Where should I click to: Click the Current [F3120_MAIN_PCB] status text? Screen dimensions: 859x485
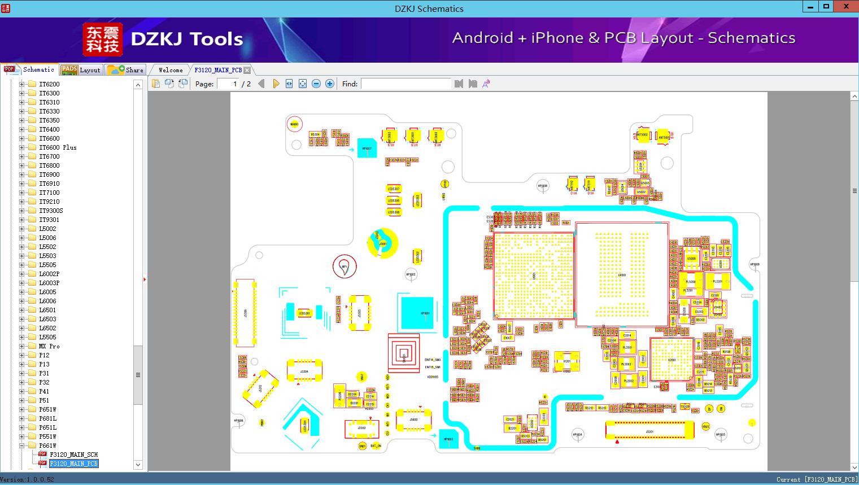point(817,479)
